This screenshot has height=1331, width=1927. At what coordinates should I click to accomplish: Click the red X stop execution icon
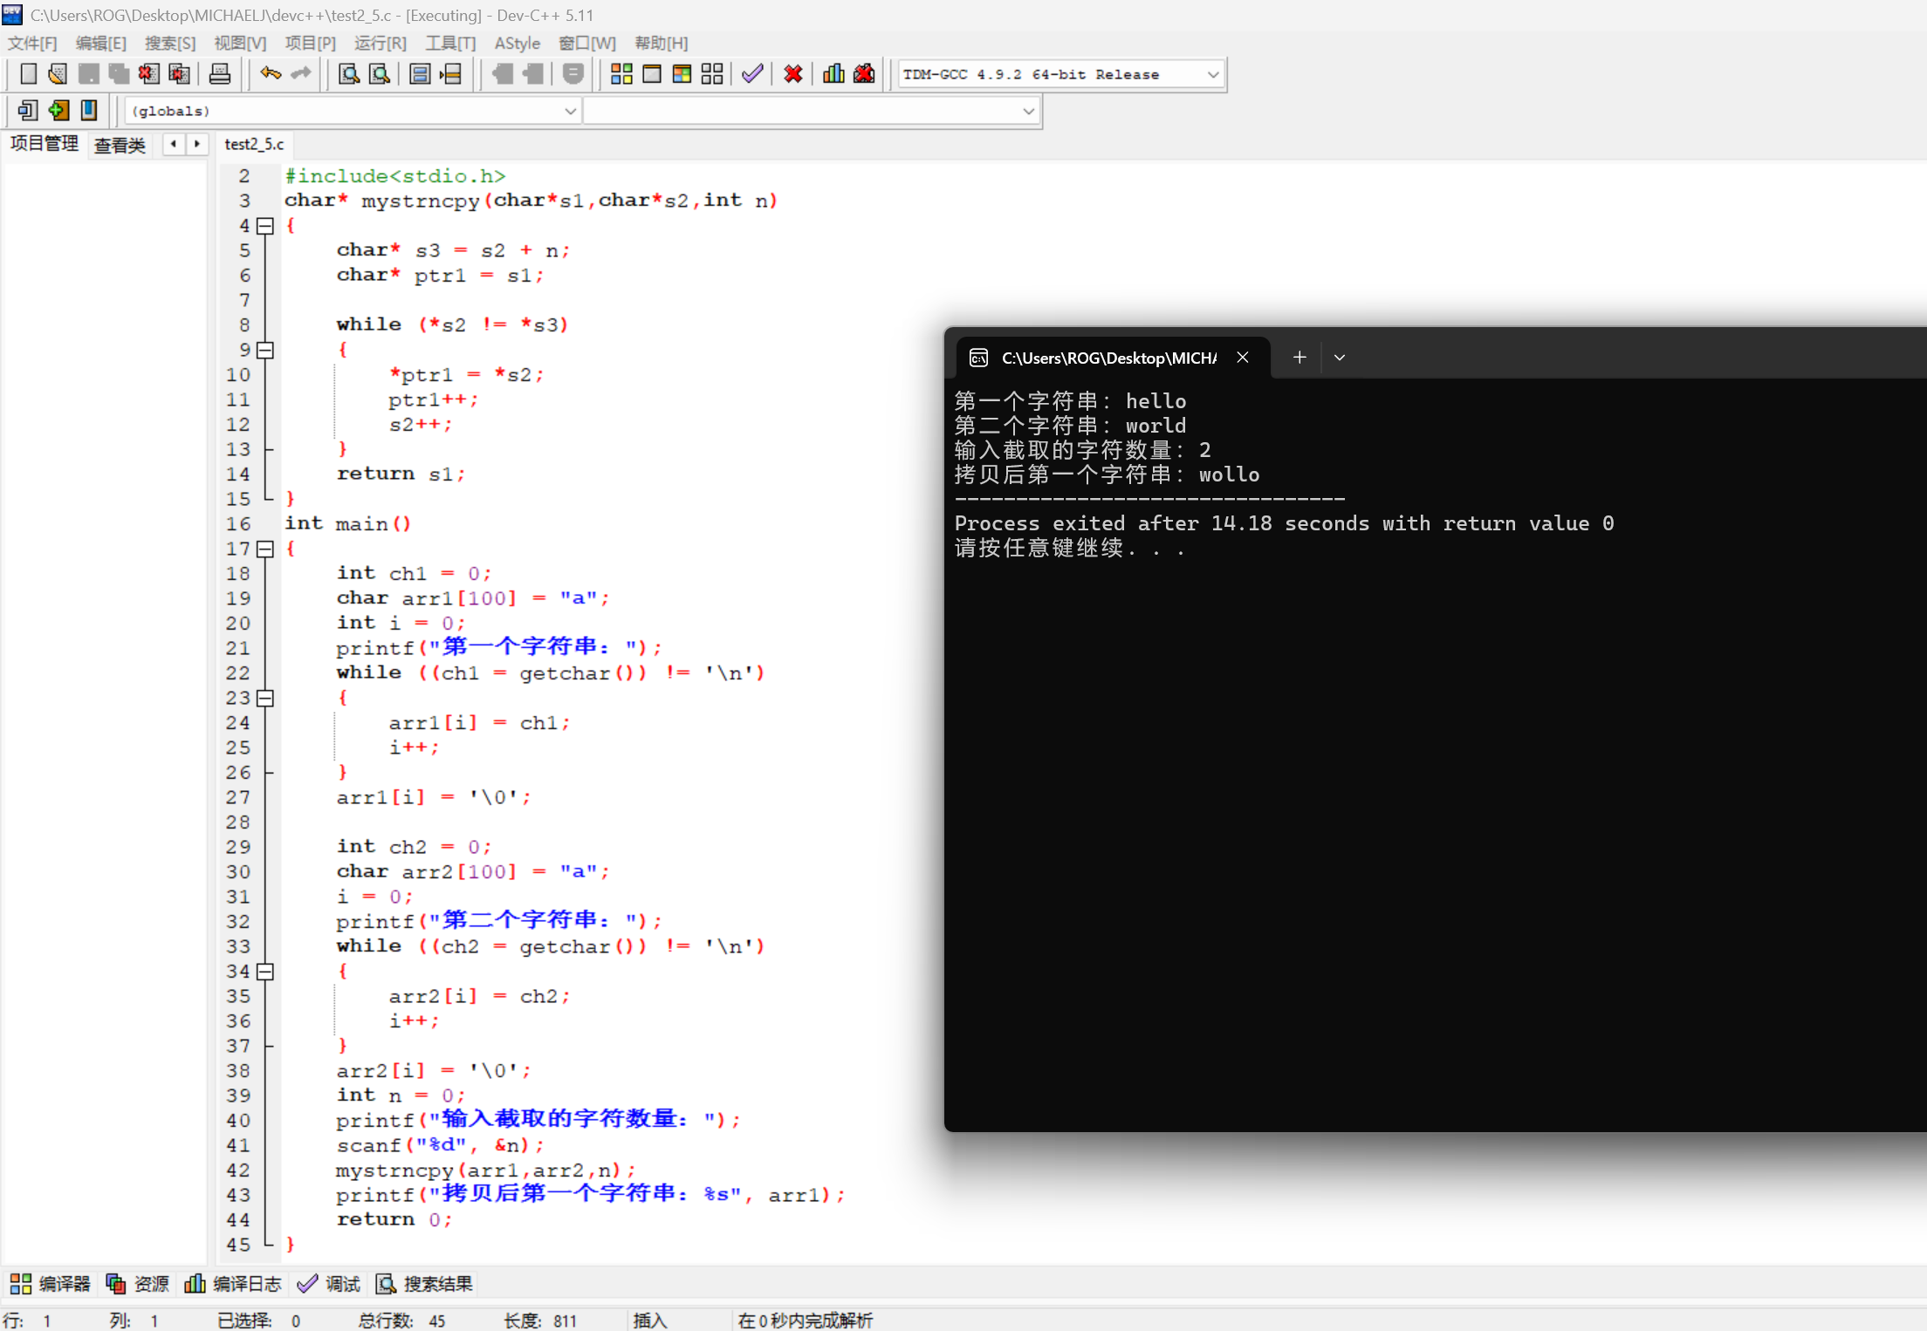[792, 74]
